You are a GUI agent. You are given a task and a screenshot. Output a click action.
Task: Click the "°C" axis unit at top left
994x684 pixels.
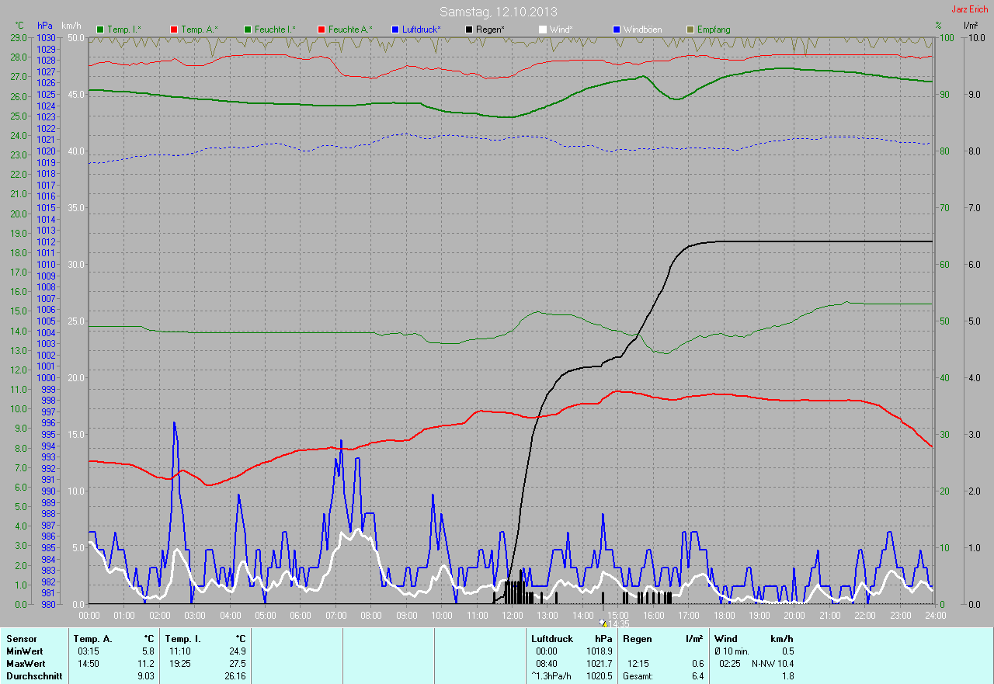coord(19,26)
